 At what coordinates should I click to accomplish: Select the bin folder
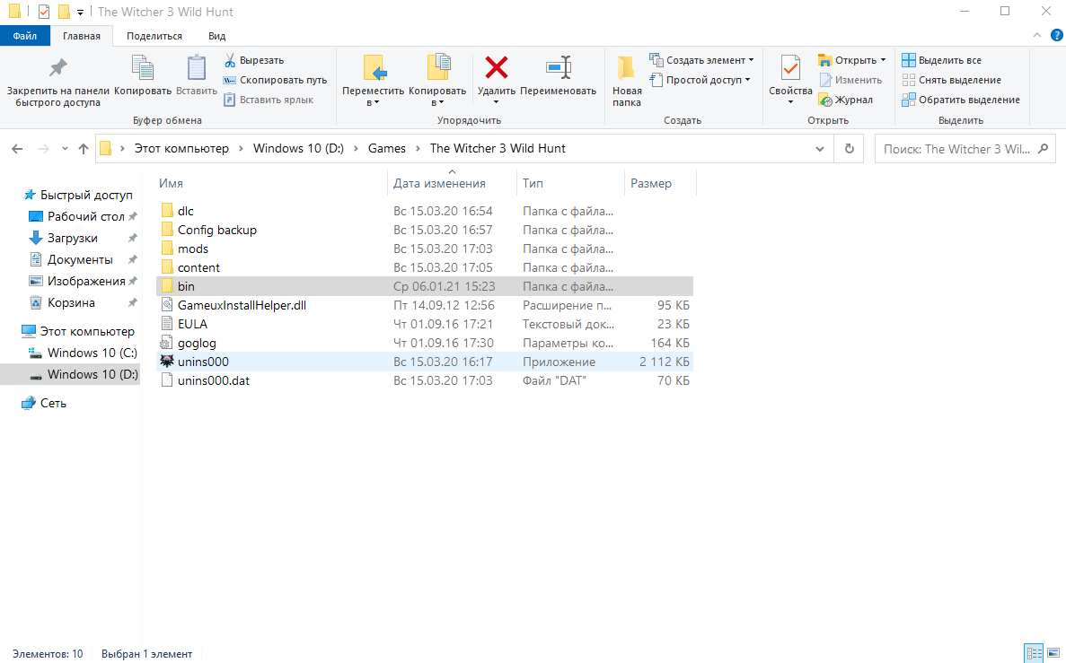425,287
